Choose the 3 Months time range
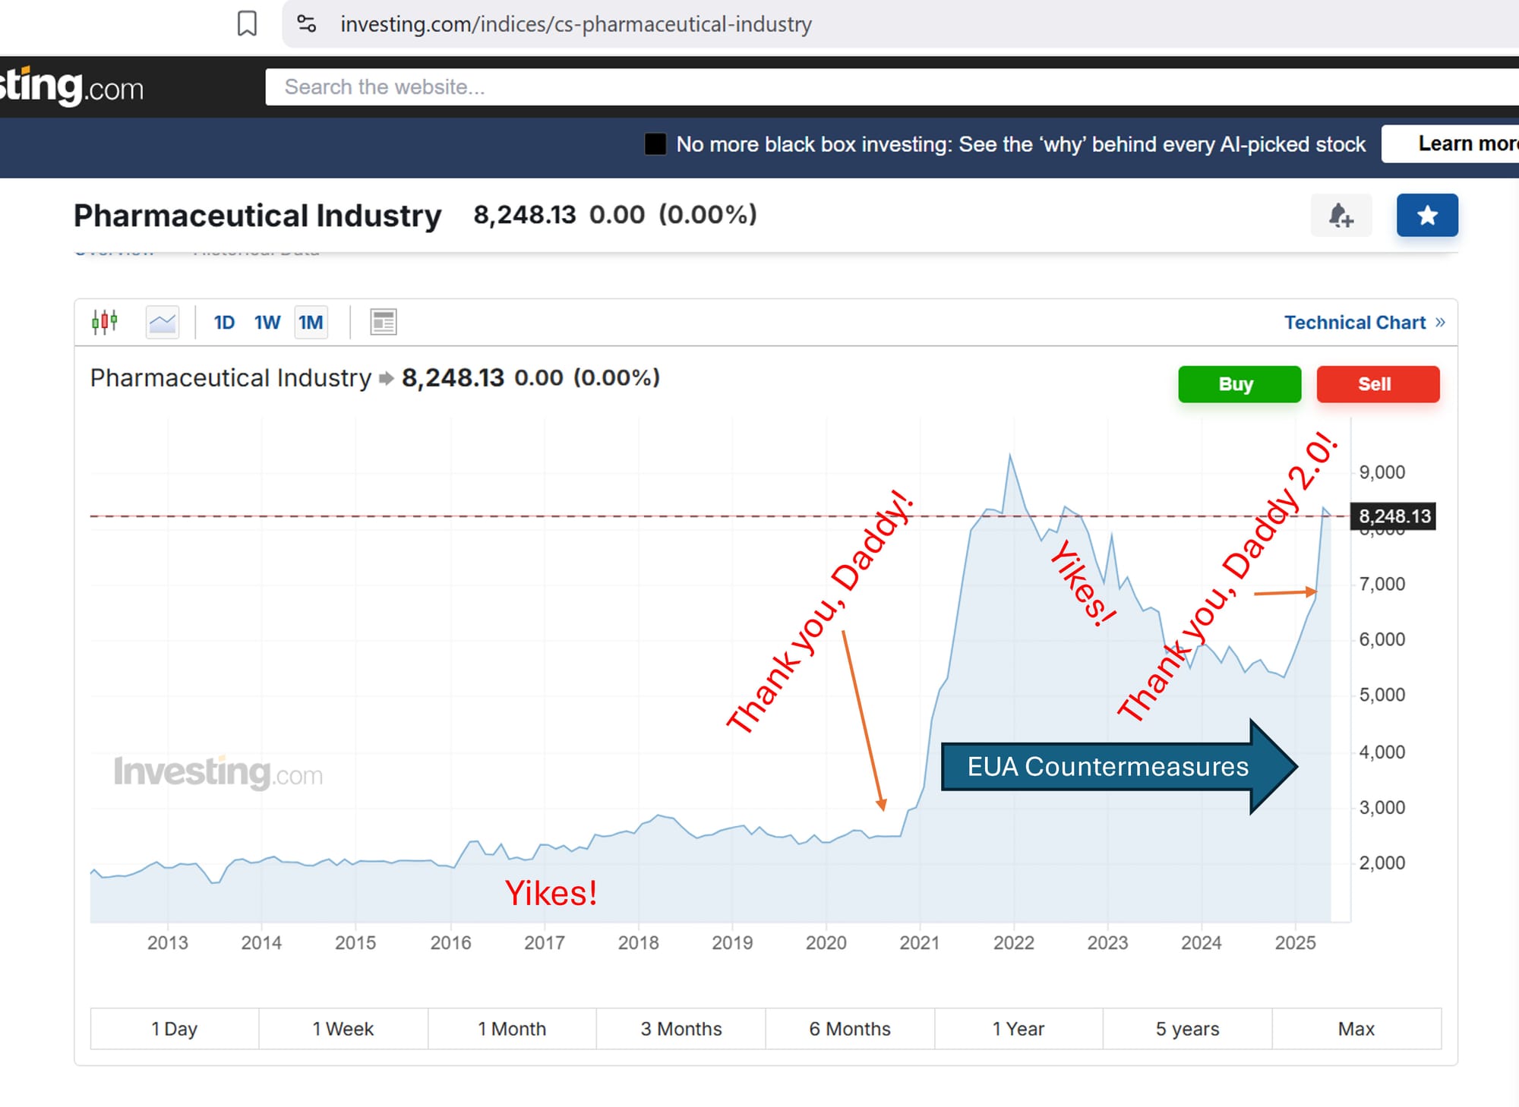This screenshot has width=1519, height=1107. click(681, 1029)
